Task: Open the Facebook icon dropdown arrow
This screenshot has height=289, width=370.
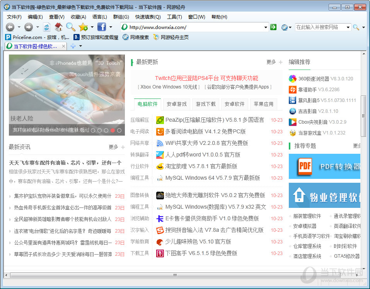Action: [111, 27]
